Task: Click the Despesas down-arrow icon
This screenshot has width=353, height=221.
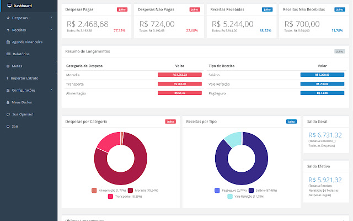Action: tap(8, 18)
